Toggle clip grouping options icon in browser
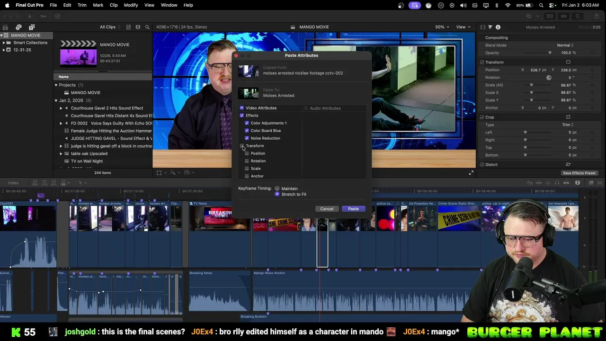The width and height of the screenshot is (606, 341). click(128, 27)
